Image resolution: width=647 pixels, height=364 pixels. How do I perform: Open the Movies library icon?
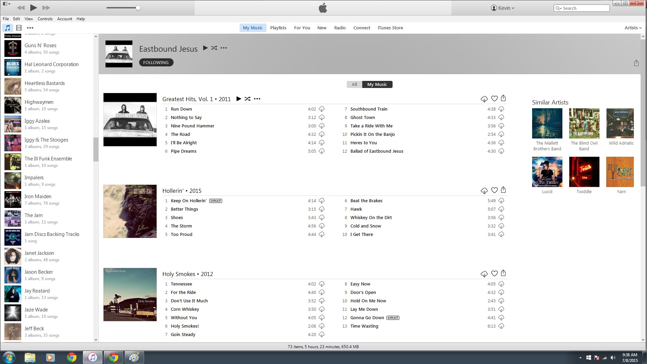pyautogui.click(x=19, y=28)
